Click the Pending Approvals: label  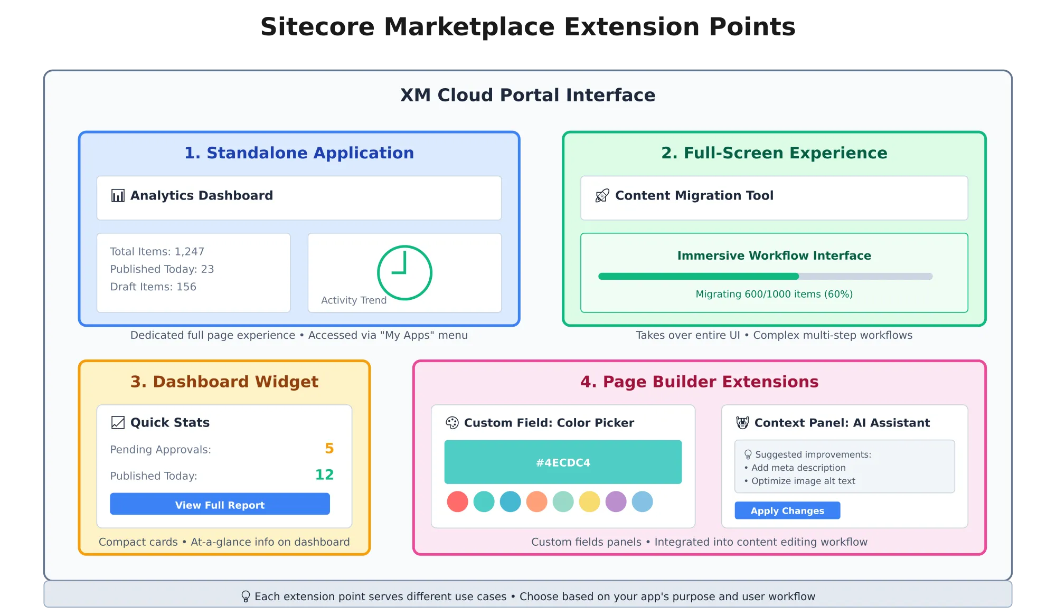161,450
